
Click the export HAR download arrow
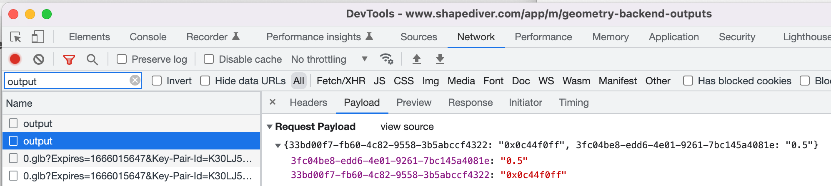pos(440,59)
